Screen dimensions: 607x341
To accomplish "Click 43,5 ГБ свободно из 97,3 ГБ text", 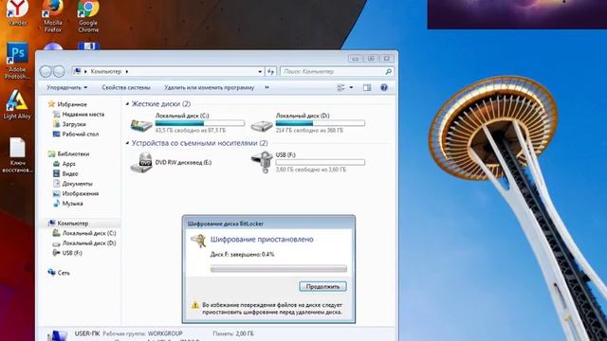I will (x=191, y=131).
